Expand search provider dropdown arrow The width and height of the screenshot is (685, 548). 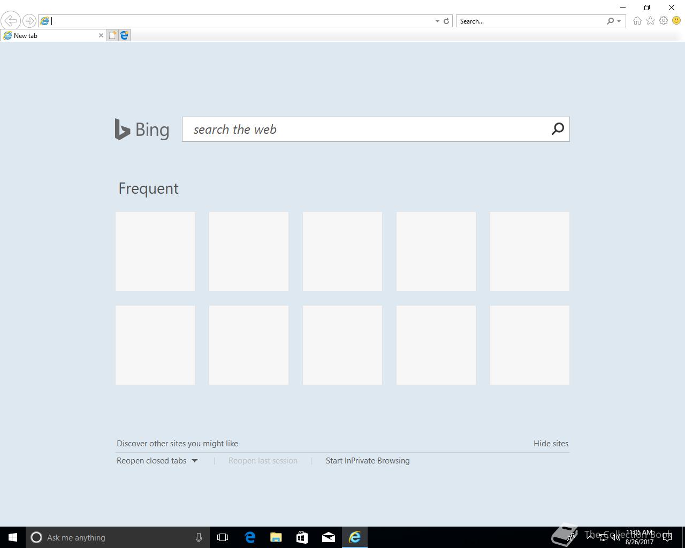click(619, 21)
